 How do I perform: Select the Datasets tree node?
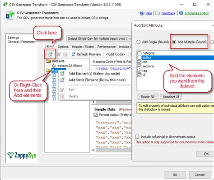58,61
